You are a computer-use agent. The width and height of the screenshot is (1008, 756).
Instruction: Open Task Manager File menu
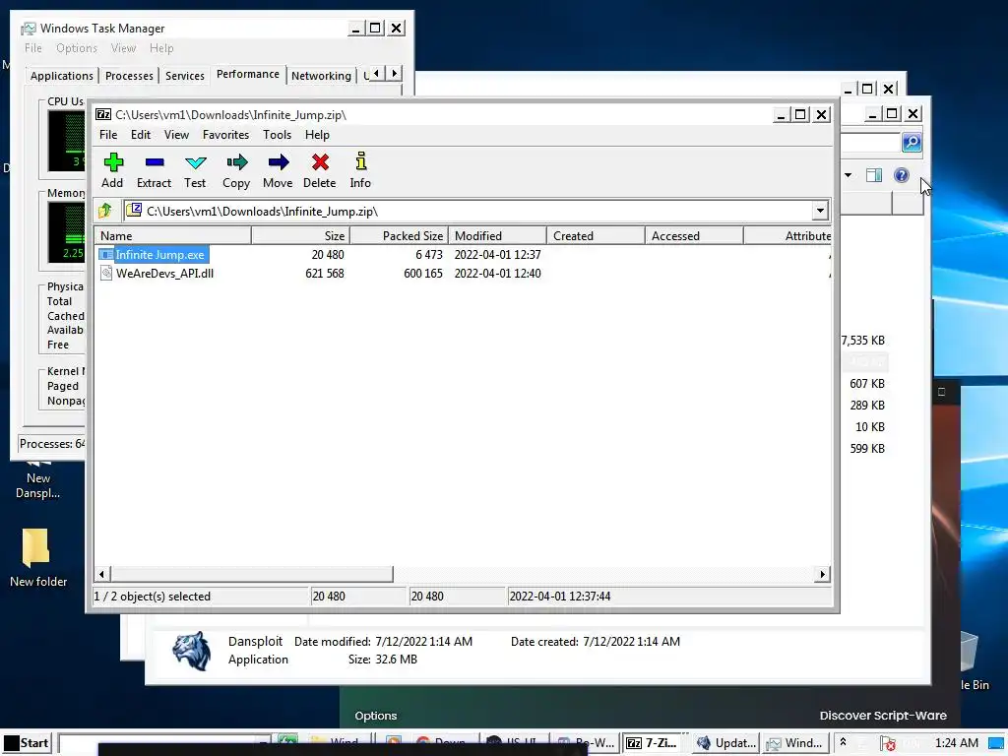click(x=33, y=48)
